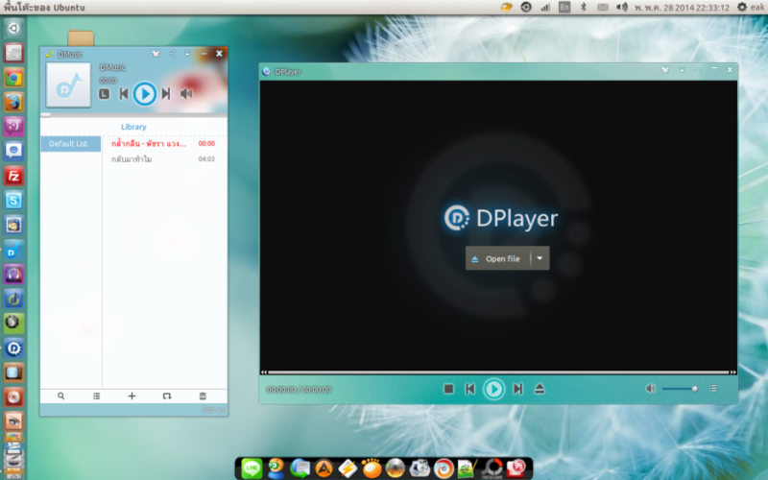Open the LINE app in the dock
The height and width of the screenshot is (480, 768).
(252, 468)
